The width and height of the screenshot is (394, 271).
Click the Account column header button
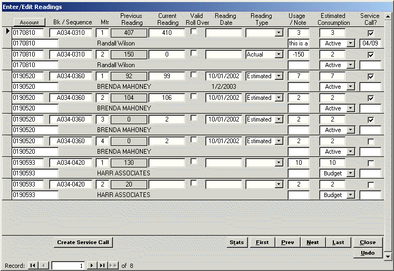(30, 22)
